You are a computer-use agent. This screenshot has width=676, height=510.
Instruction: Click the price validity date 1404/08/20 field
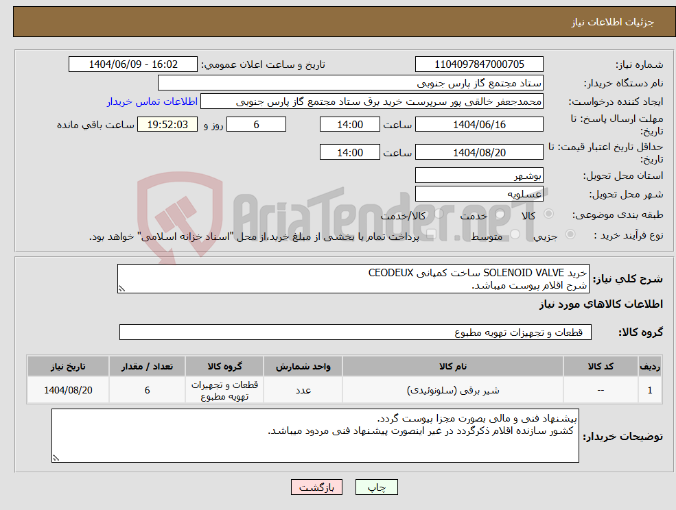click(x=479, y=152)
